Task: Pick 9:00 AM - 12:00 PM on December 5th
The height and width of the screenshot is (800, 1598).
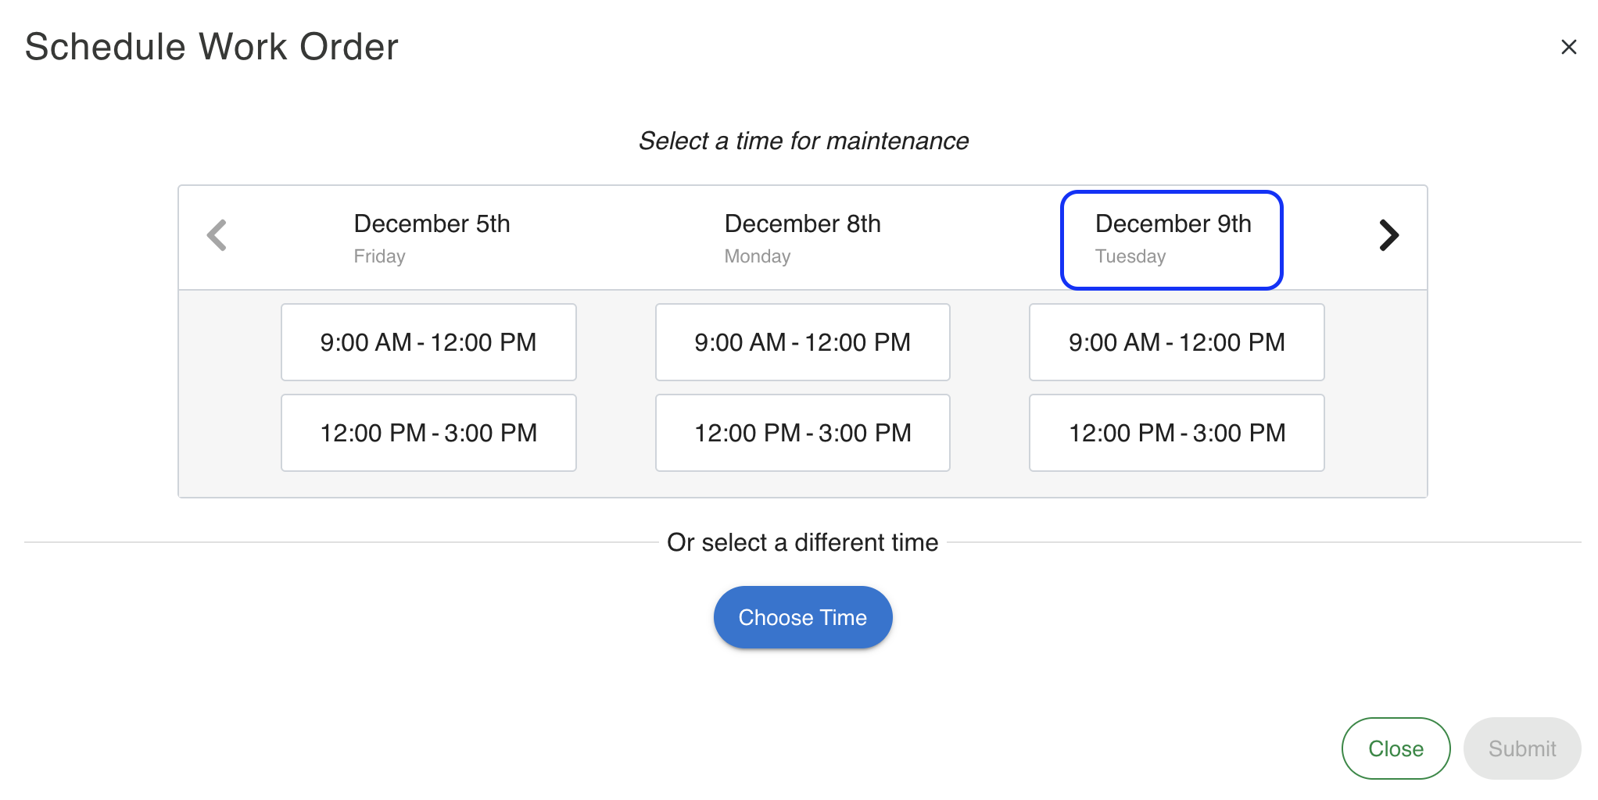Action: [428, 342]
